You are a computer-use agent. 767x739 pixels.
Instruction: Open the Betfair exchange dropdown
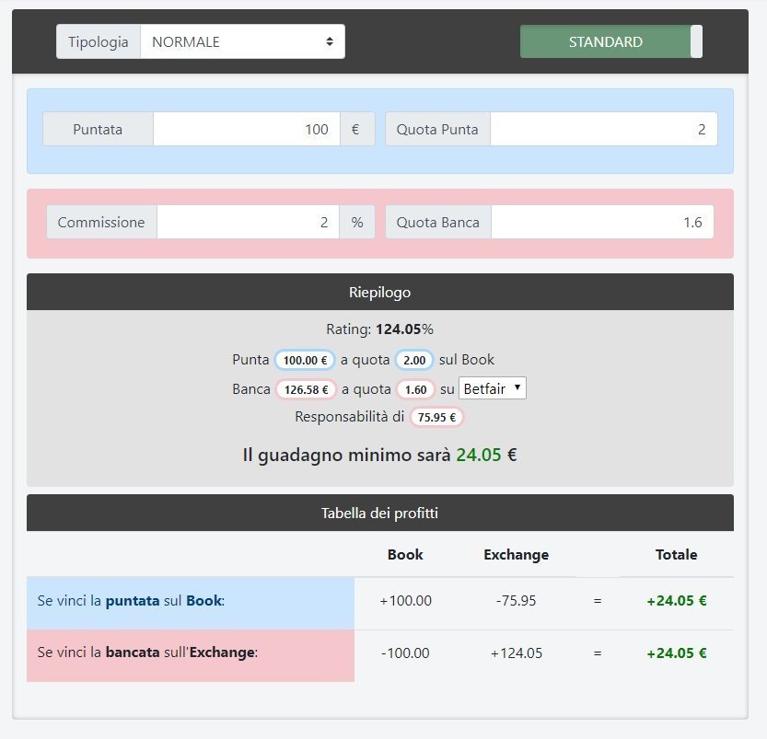(493, 388)
